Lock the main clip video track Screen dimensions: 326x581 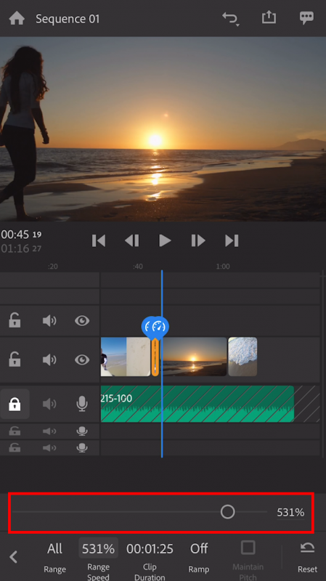click(15, 359)
